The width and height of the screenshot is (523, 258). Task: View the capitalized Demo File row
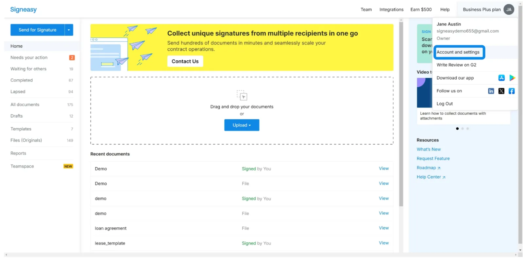(x=384, y=184)
